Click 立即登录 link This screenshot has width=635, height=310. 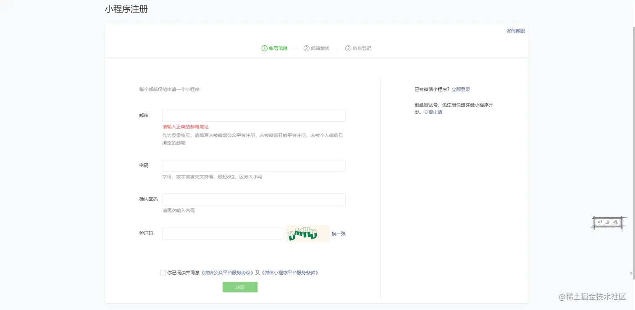coord(461,89)
